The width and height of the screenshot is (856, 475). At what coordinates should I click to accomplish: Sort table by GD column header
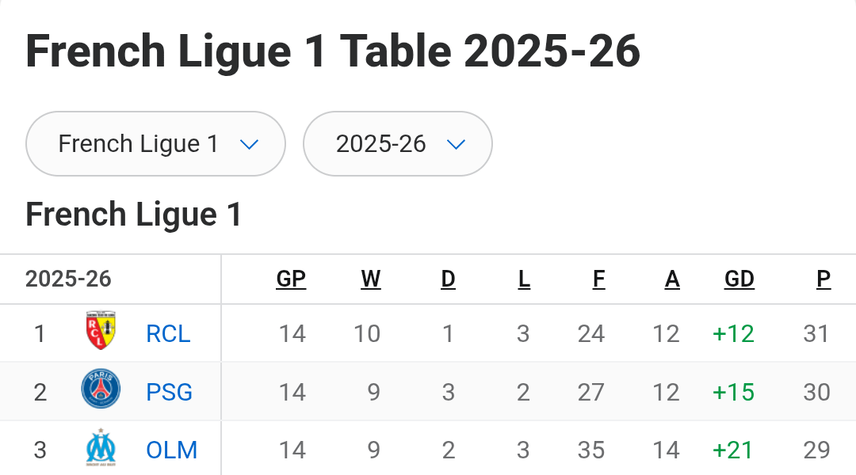click(739, 279)
